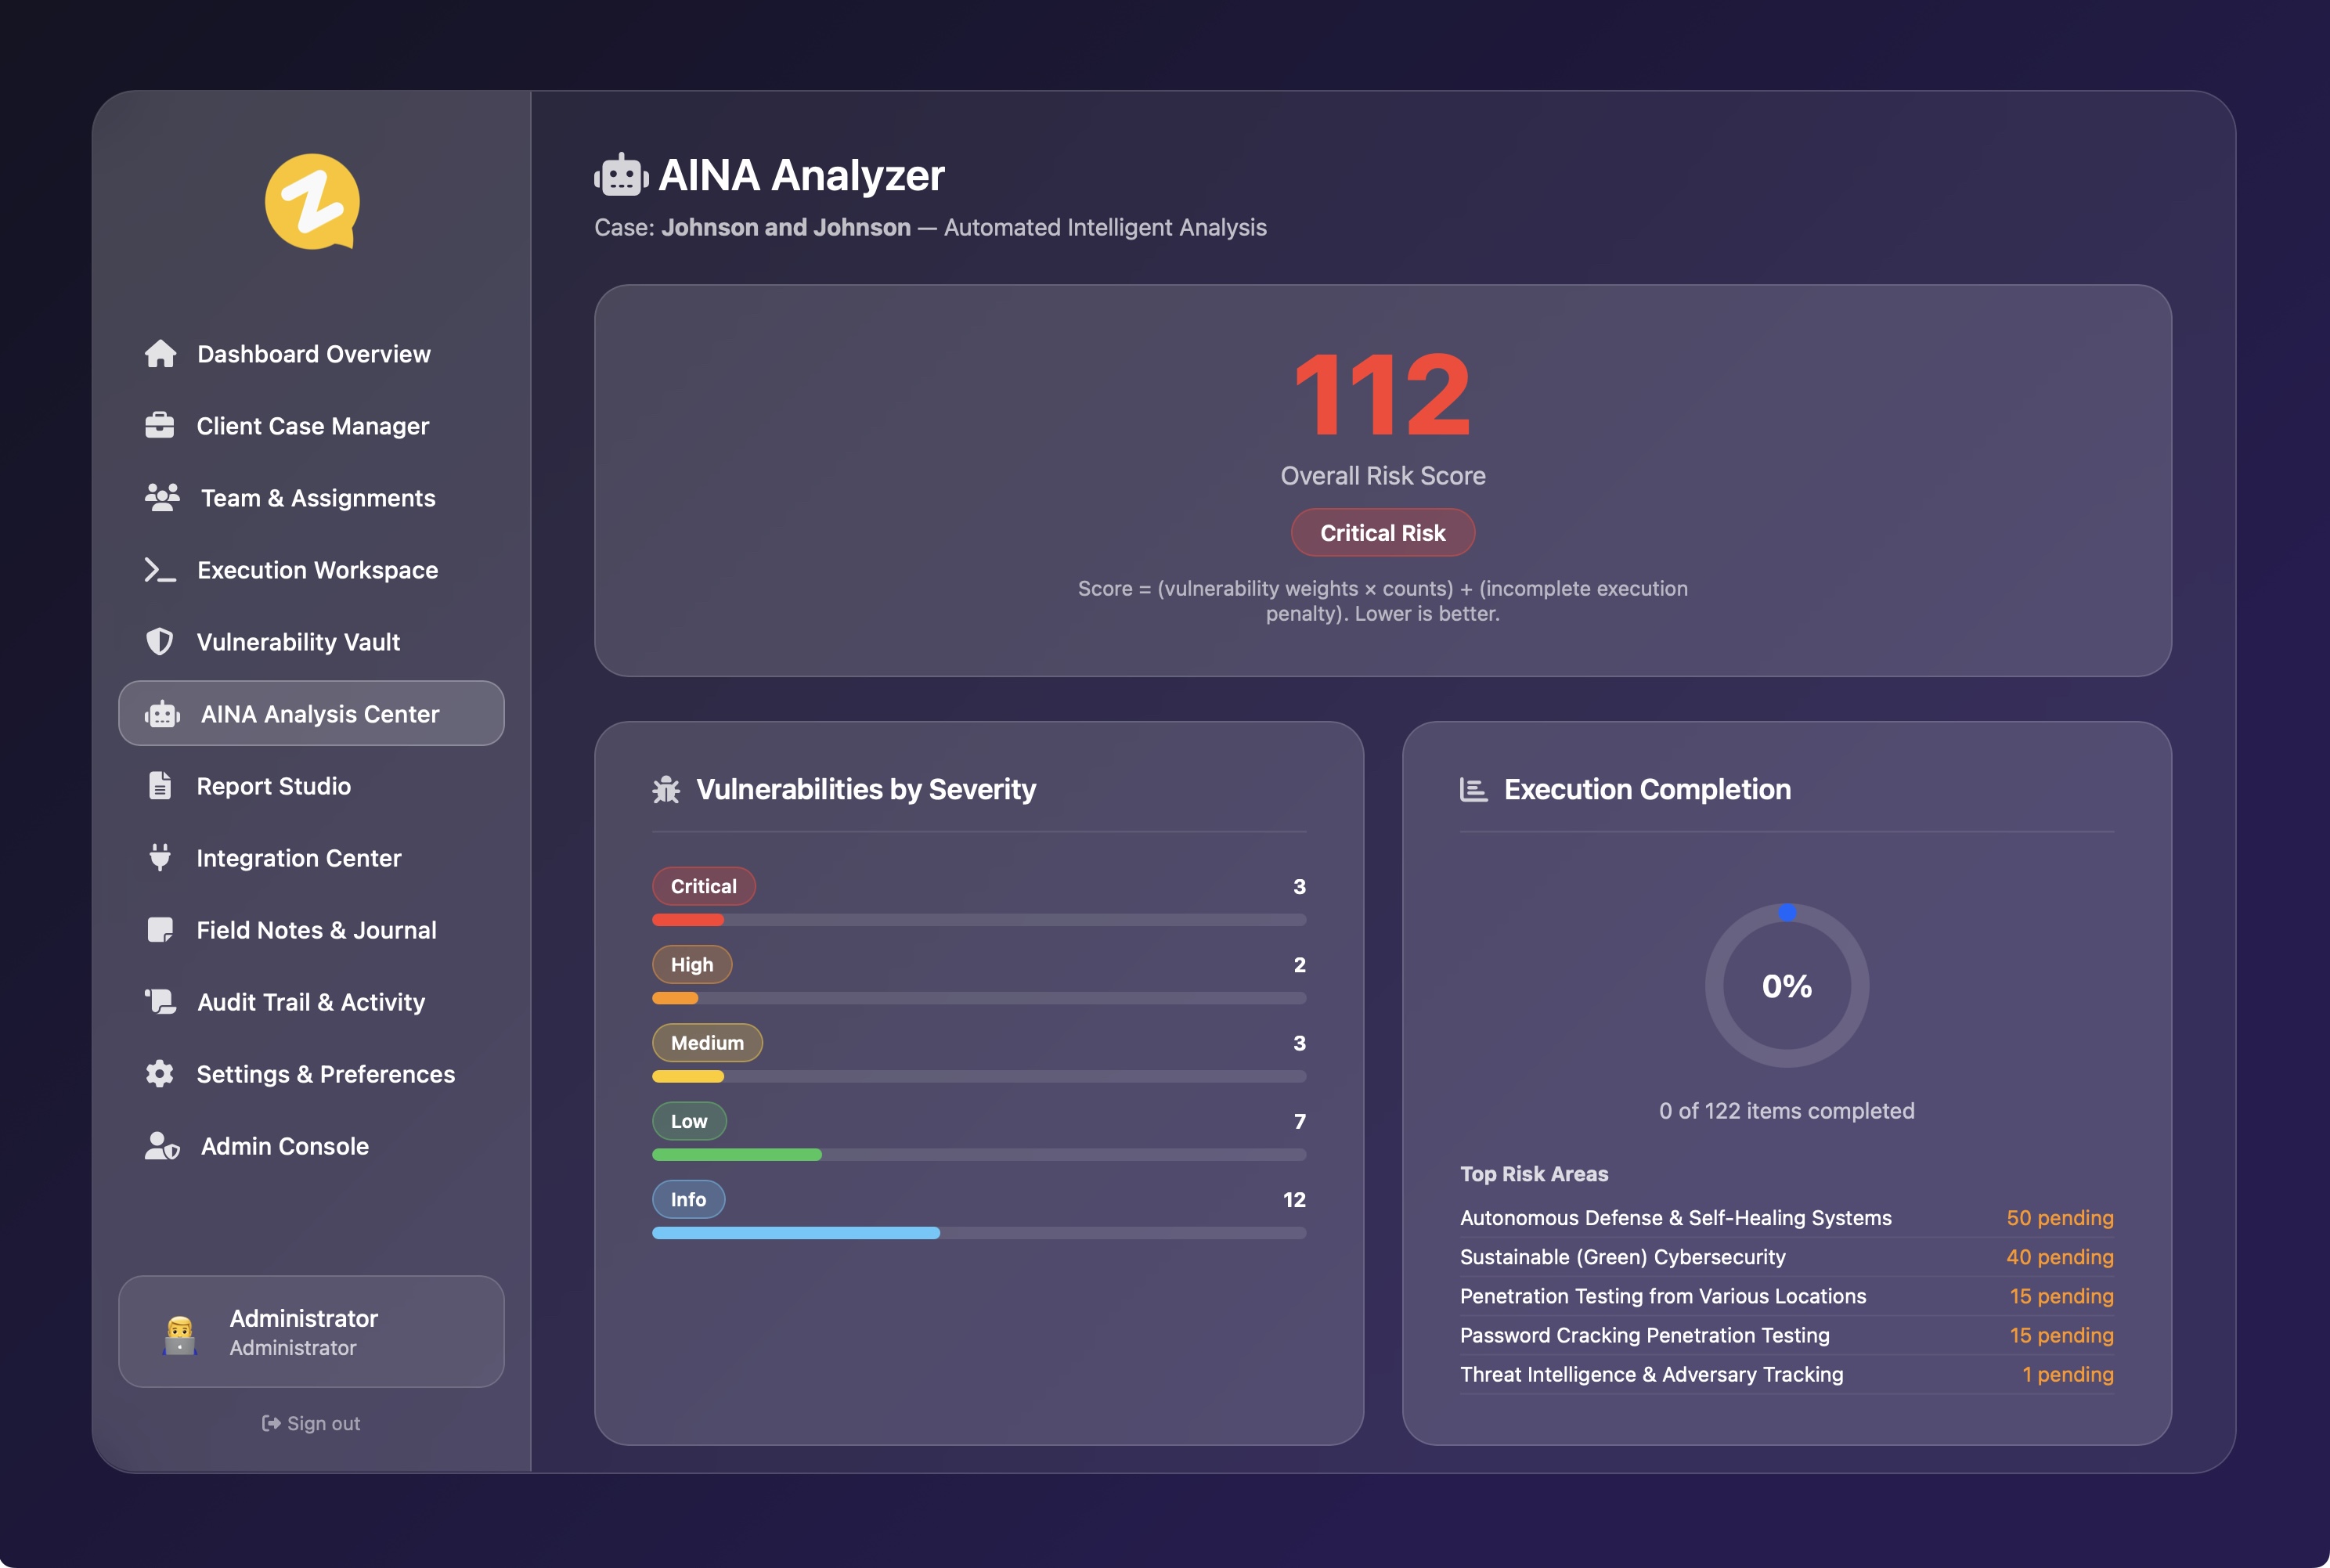Open the Report Studio menu item
This screenshot has height=1568, width=2330.
pos(273,786)
